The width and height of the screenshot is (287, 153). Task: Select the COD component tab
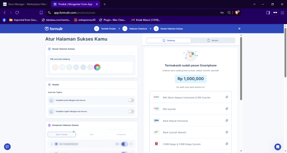click(x=91, y=135)
